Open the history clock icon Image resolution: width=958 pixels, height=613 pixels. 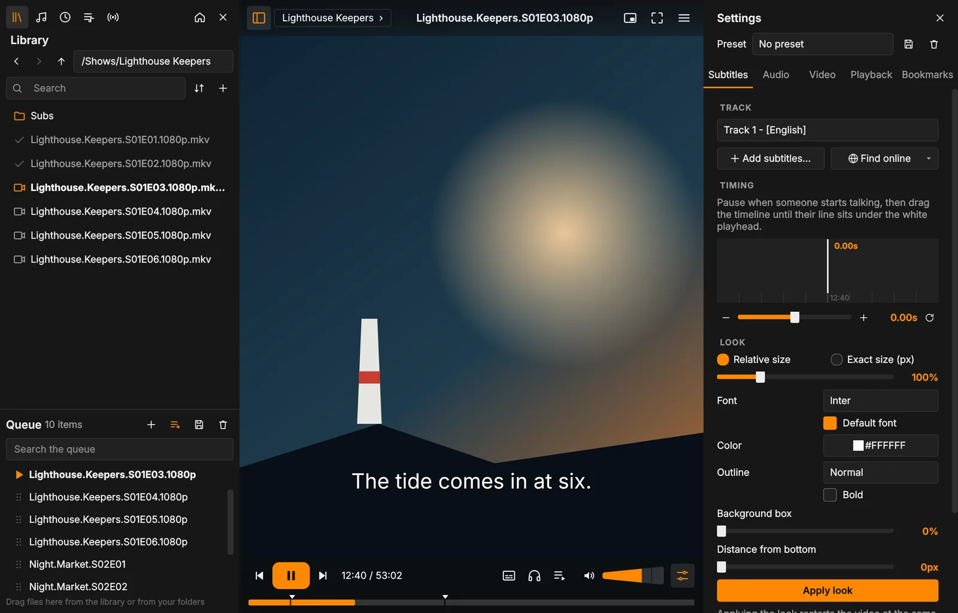pyautogui.click(x=65, y=17)
